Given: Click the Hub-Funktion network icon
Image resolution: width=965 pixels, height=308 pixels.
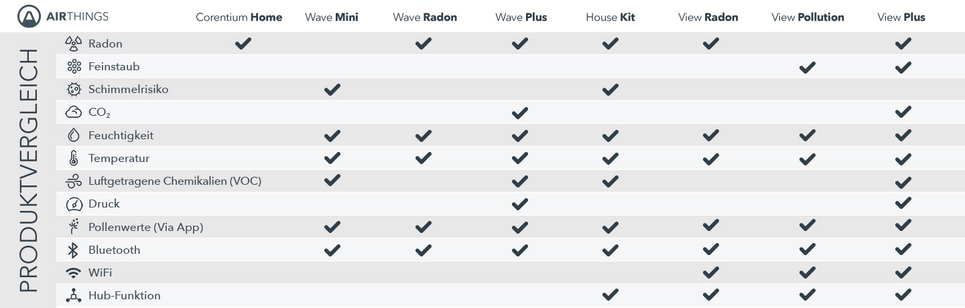Looking at the screenshot, I should 73,295.
